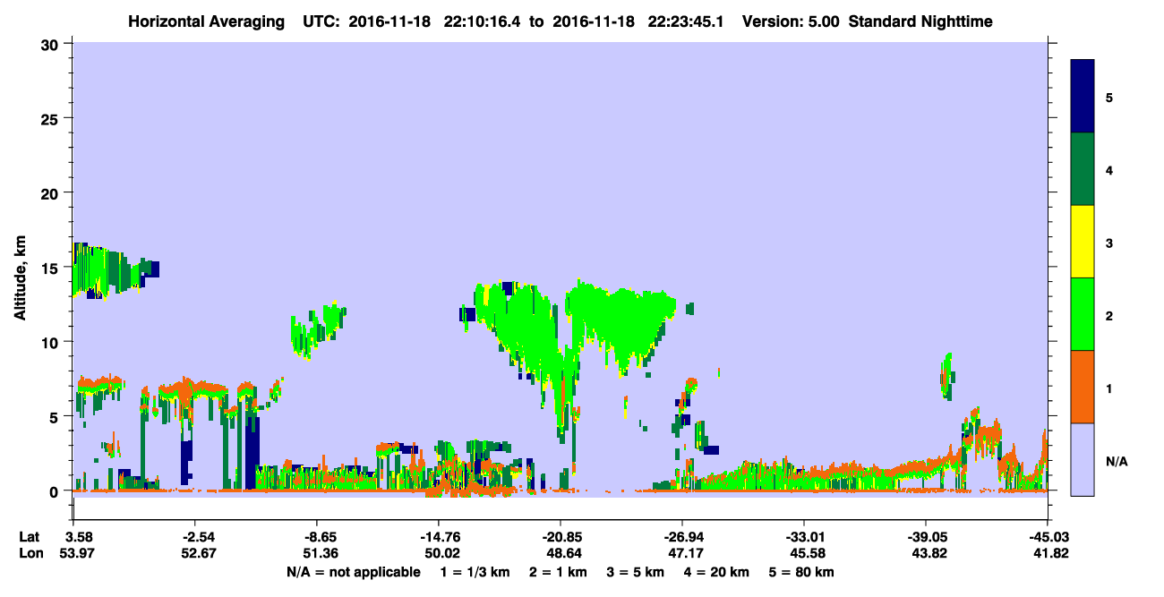
Task: Click the bright green colorbar segment labeled 2
Action: click(x=1083, y=314)
